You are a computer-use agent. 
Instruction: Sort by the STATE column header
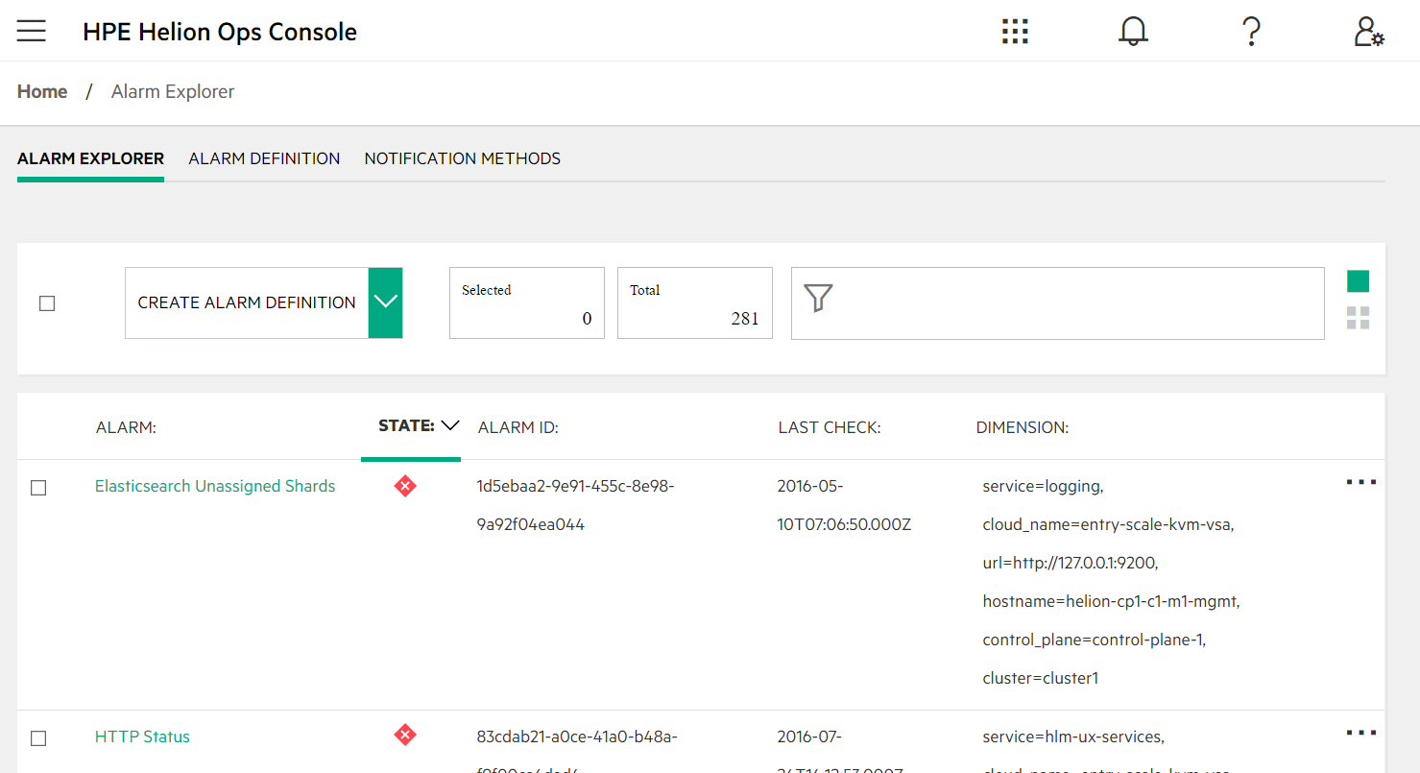(419, 425)
